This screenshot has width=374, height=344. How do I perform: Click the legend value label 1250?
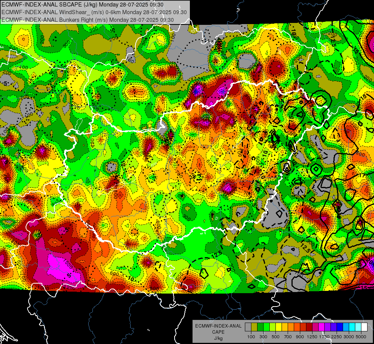point(312,337)
